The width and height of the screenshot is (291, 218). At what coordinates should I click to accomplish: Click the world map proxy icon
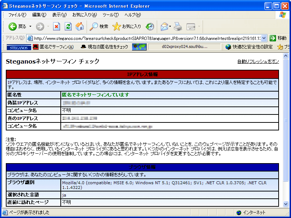tap(139, 47)
